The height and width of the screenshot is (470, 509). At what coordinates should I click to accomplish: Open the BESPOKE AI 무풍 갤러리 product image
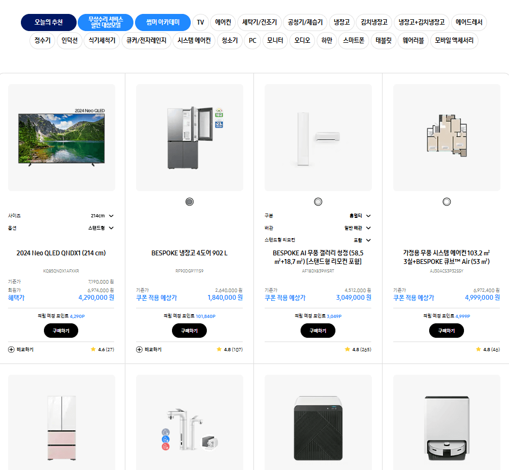click(x=318, y=138)
